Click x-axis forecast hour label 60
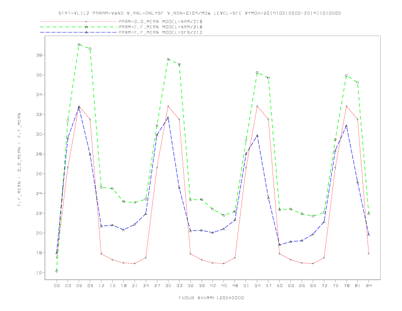Screen dimensions: 402x311 pos(280,286)
